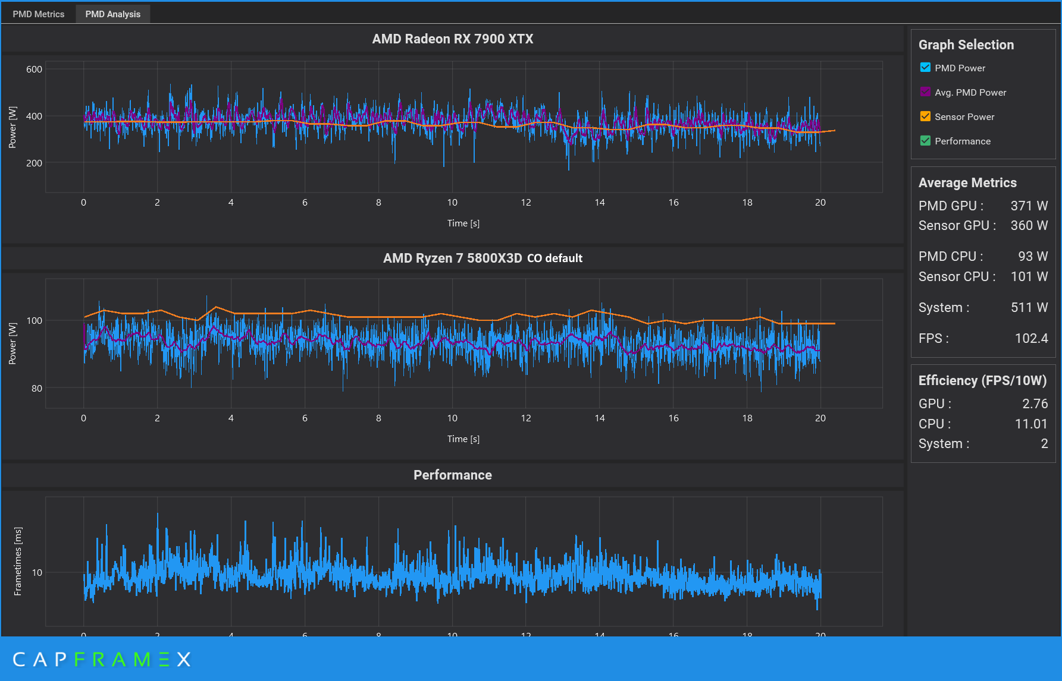
Task: Click the Sensor CPU value 101 W
Action: coord(1029,276)
